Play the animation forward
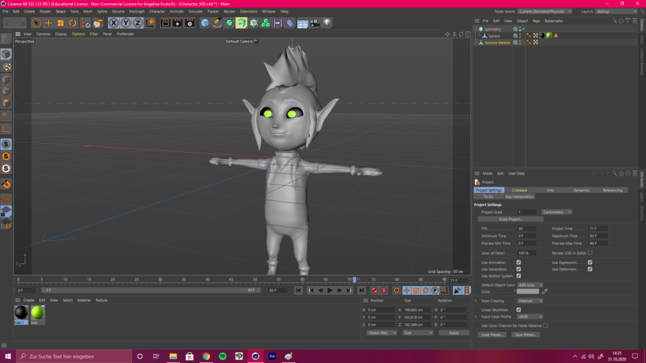This screenshot has width=646, height=363. coord(330,291)
